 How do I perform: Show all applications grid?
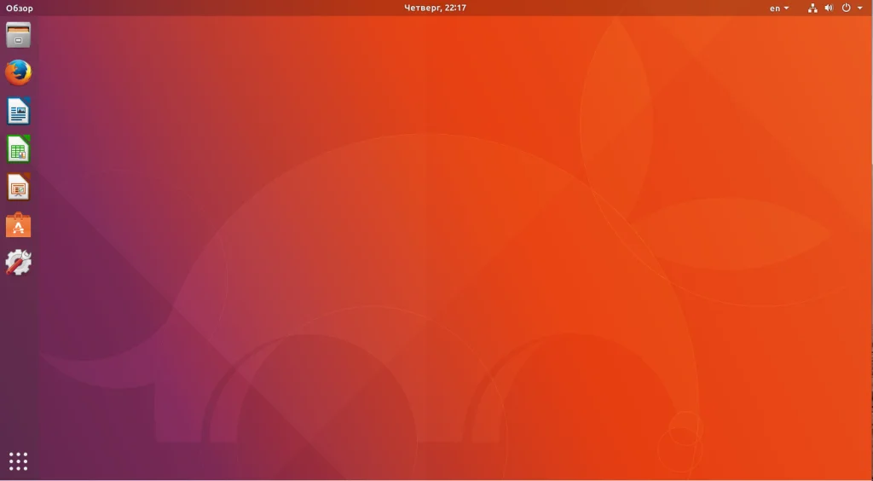coord(19,461)
